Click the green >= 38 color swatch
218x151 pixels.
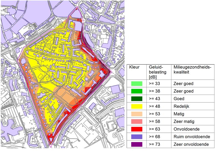[137, 91]
